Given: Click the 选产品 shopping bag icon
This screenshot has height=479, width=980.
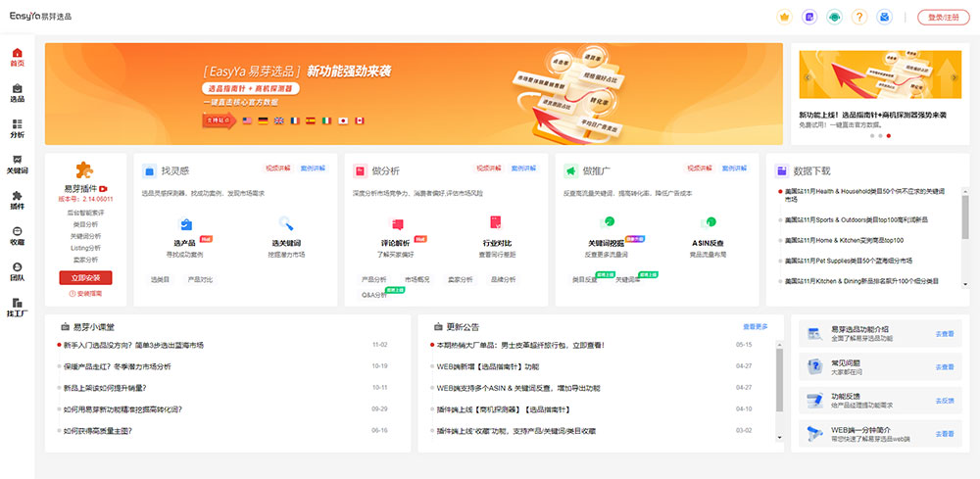Looking at the screenshot, I should point(185,223).
